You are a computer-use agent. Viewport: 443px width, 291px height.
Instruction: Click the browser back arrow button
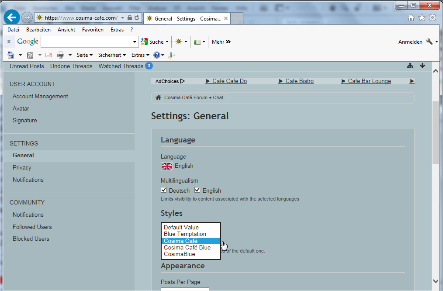coord(12,17)
